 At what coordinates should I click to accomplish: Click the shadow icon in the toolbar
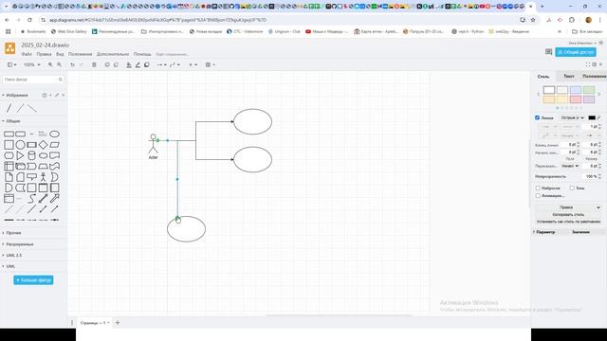pos(147,64)
